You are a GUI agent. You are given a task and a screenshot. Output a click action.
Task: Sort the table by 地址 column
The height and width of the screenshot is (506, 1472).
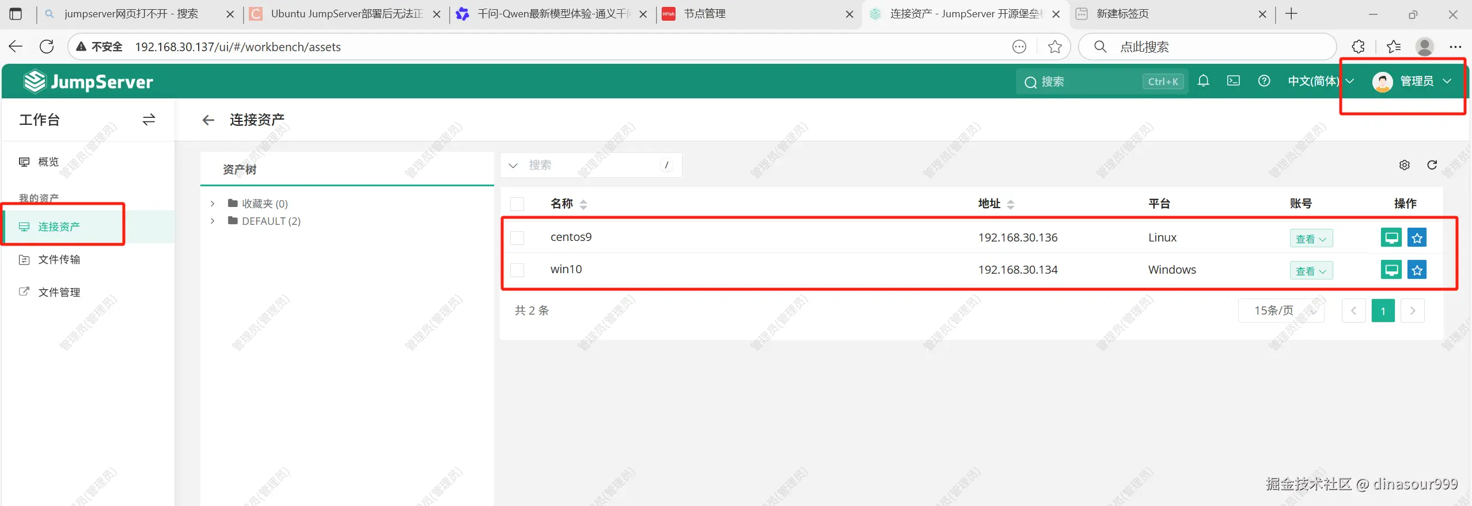[1011, 204]
